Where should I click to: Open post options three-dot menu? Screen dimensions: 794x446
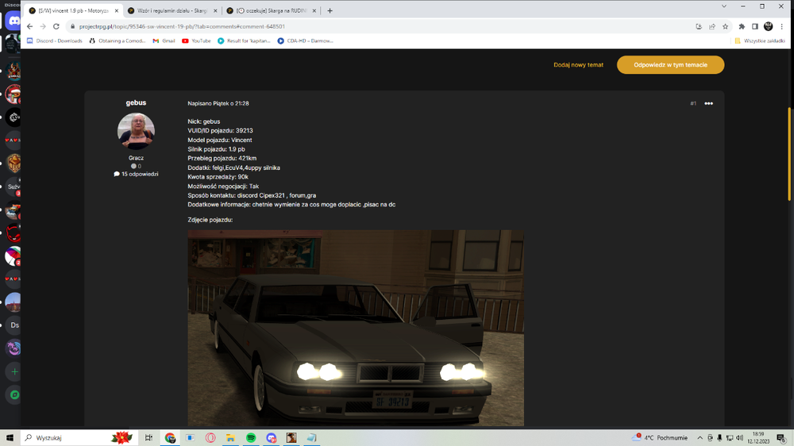(x=708, y=103)
